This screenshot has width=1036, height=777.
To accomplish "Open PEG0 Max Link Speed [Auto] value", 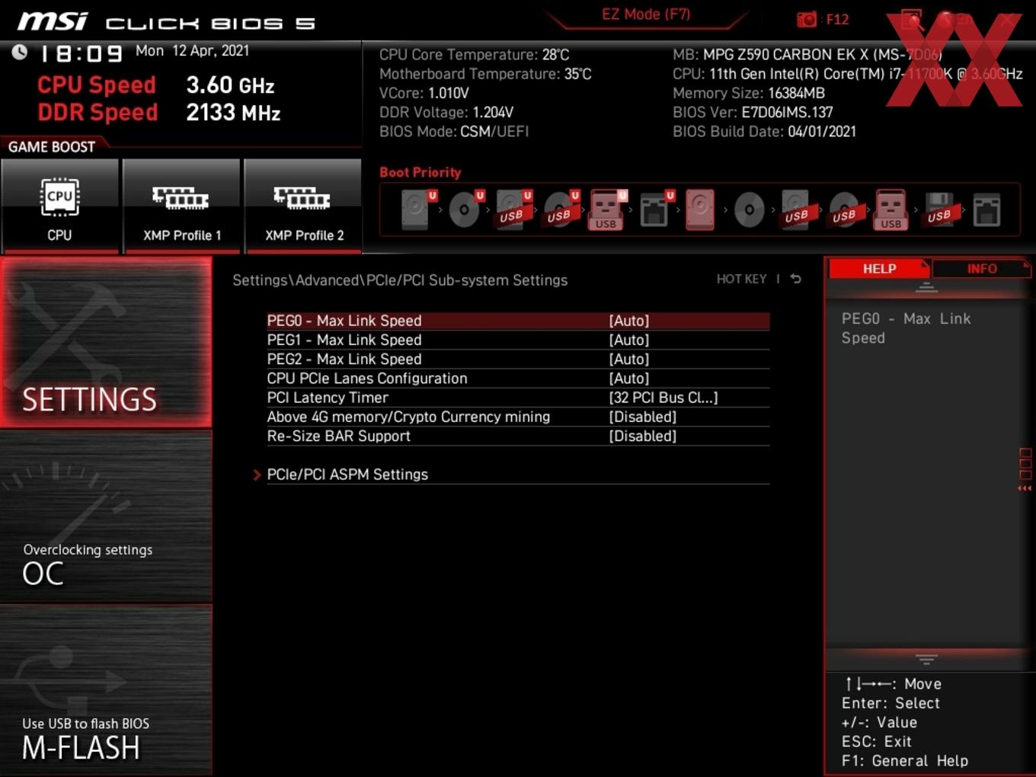I will point(629,321).
